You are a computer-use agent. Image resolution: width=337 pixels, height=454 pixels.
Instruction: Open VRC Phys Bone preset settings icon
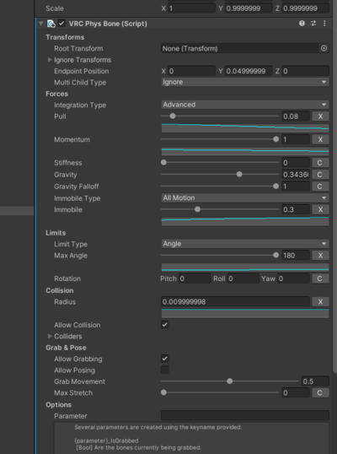(x=313, y=24)
